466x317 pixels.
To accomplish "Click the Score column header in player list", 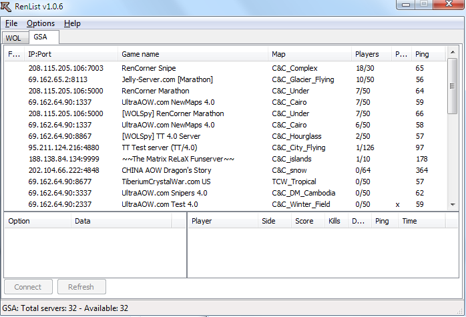I will pyautogui.click(x=304, y=221).
